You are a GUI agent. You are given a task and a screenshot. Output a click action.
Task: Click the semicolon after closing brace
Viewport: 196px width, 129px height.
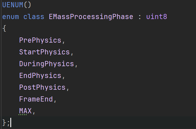(8, 123)
